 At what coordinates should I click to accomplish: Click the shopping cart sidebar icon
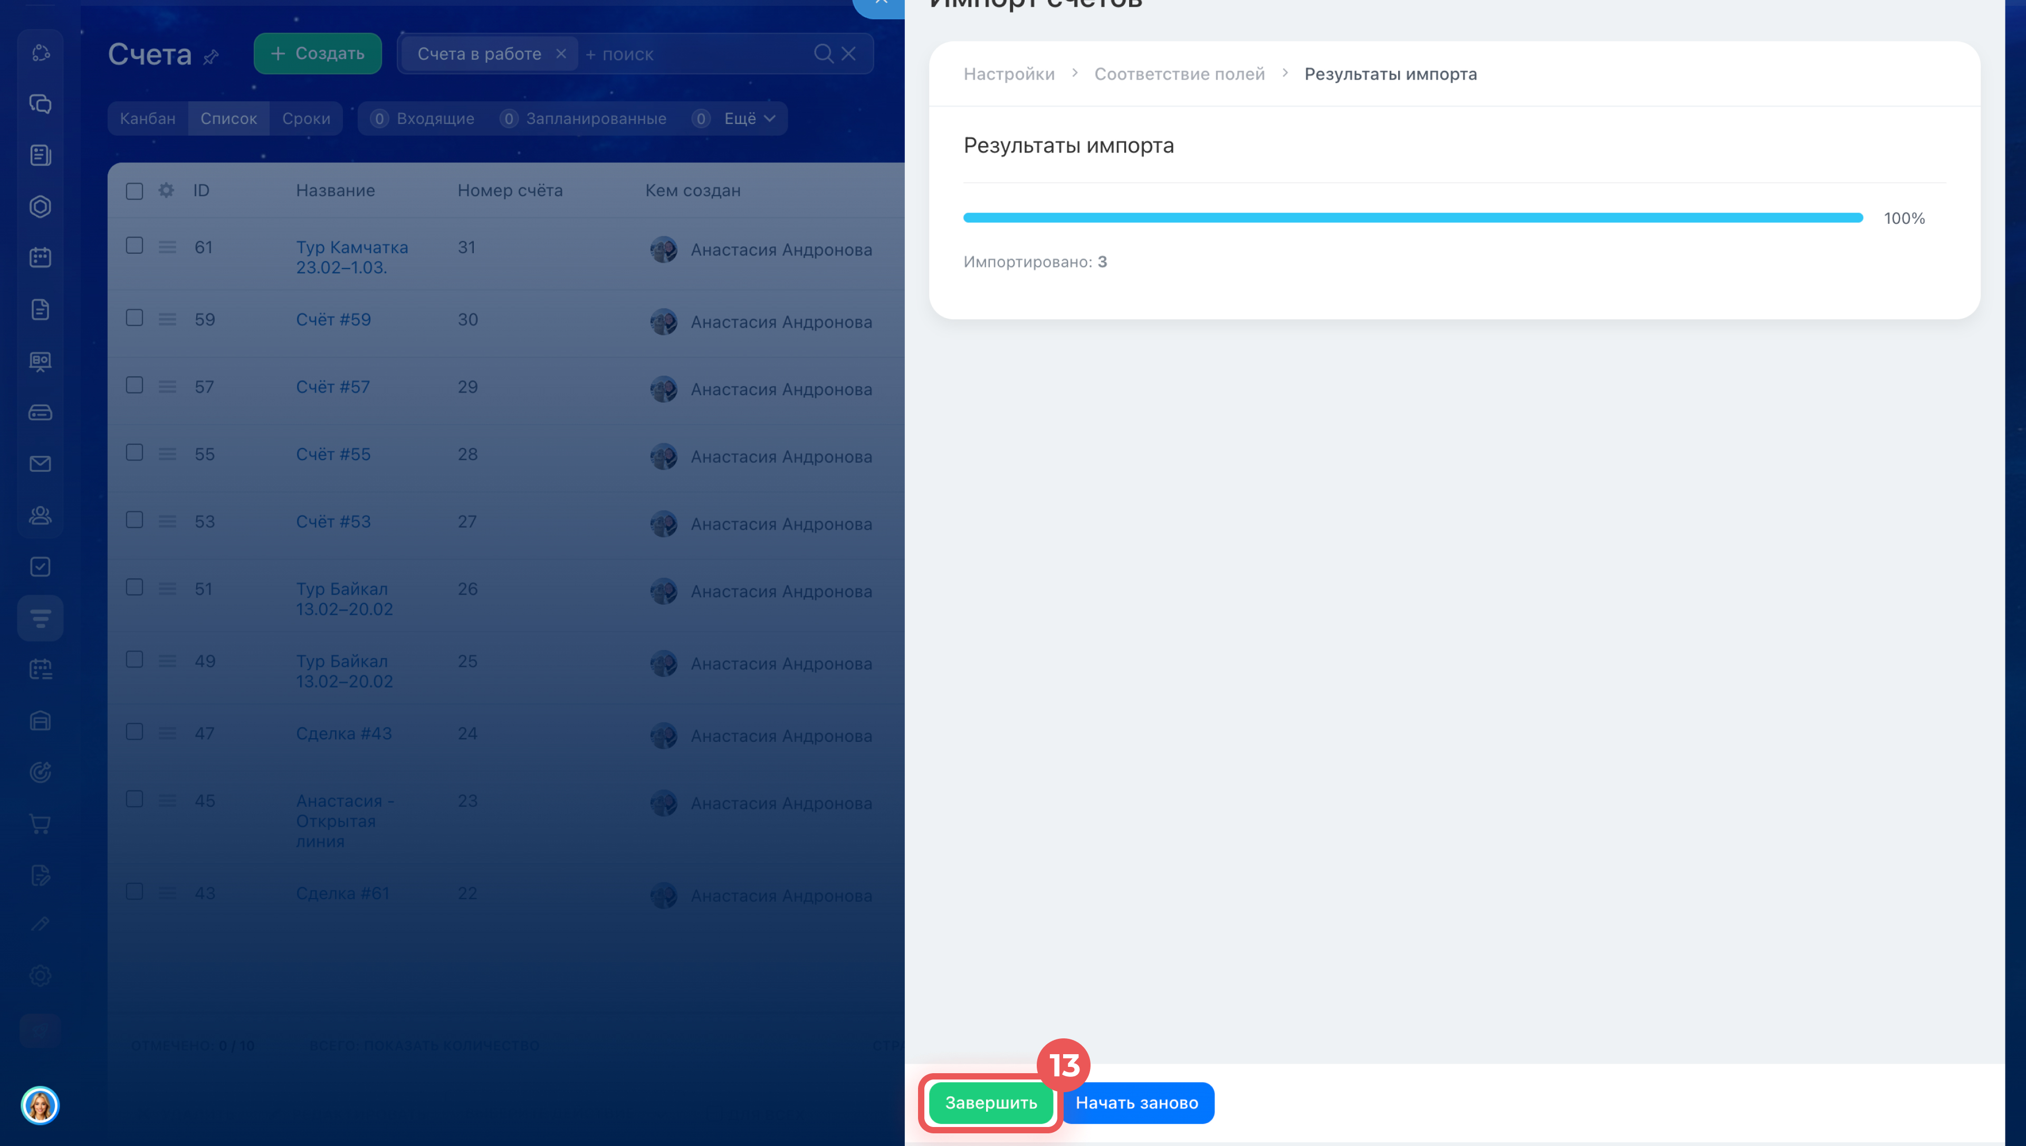tap(40, 824)
